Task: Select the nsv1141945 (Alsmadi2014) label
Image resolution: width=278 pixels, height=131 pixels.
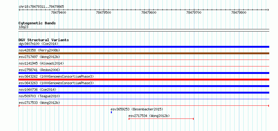Action: coord(41,63)
